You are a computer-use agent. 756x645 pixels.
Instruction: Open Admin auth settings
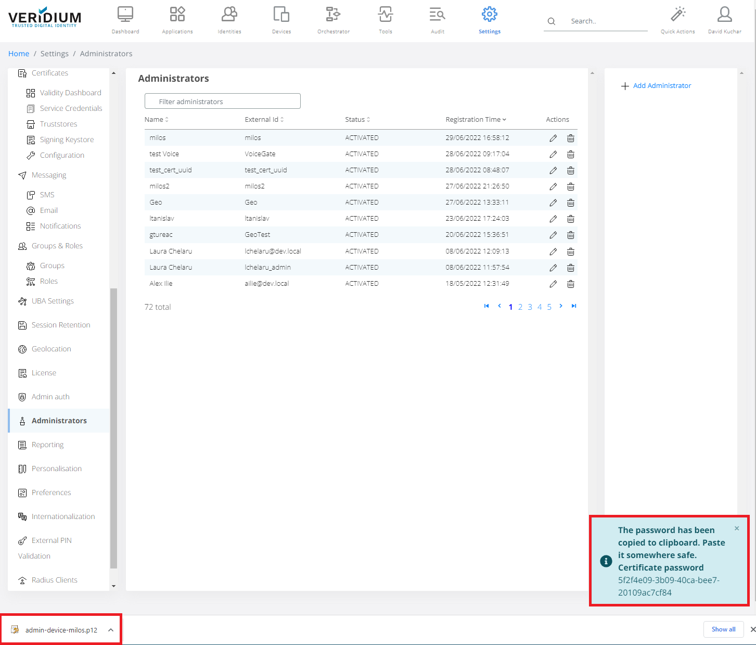[x=50, y=397]
